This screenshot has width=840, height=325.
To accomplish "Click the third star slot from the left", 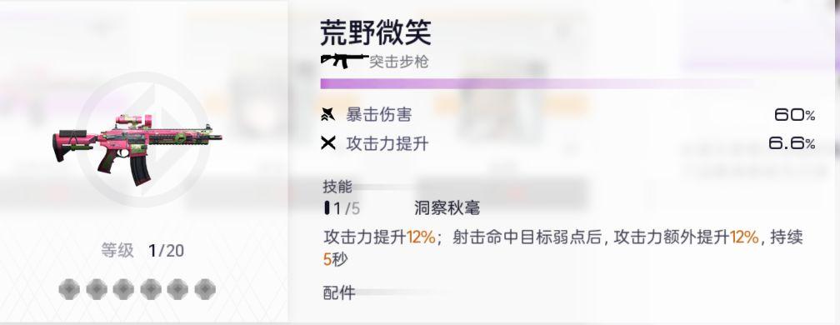I will point(123,289).
